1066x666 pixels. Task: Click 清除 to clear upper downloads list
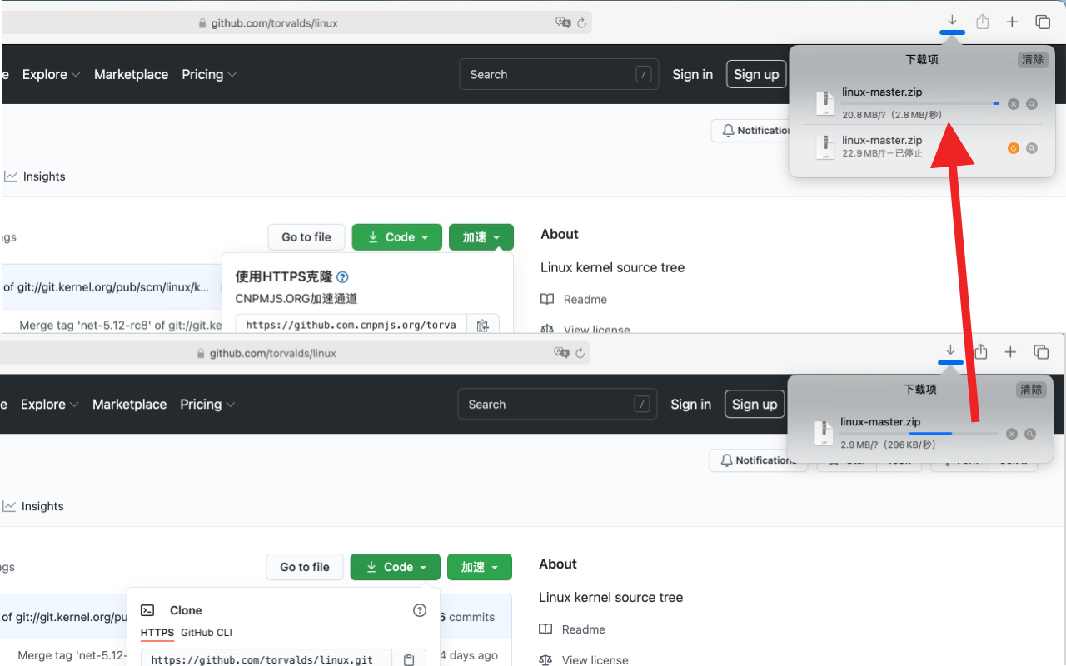pyautogui.click(x=1033, y=59)
